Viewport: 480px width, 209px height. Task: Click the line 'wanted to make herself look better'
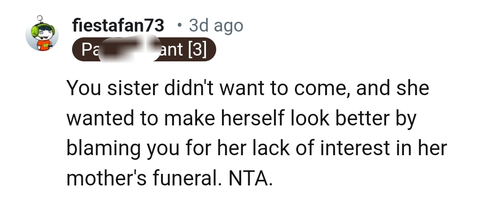(241, 118)
